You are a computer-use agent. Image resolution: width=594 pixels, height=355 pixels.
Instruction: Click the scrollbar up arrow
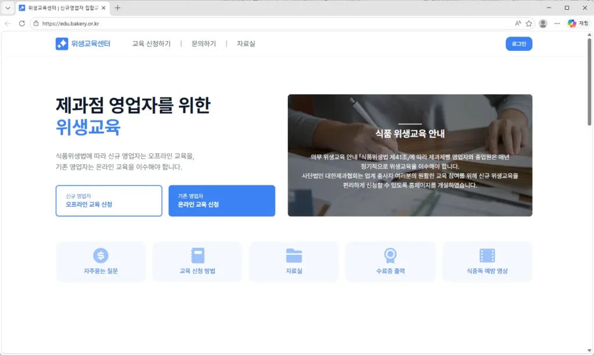[x=589, y=35]
